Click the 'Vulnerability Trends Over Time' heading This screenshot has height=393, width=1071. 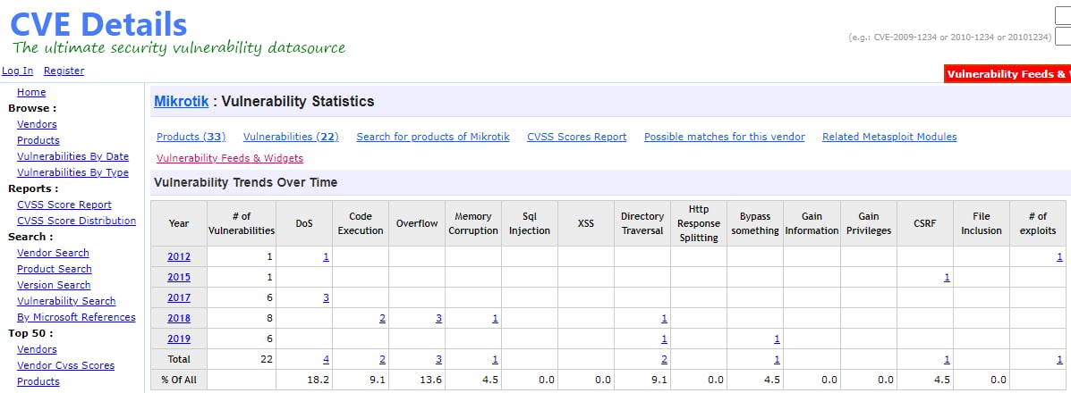(x=246, y=182)
